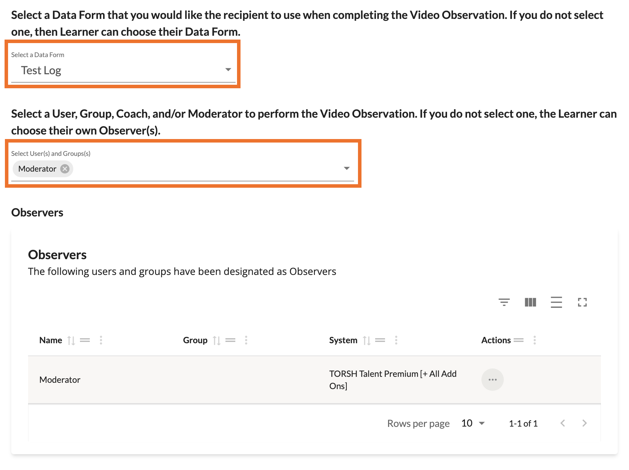Open Name column options menu

tap(101, 340)
